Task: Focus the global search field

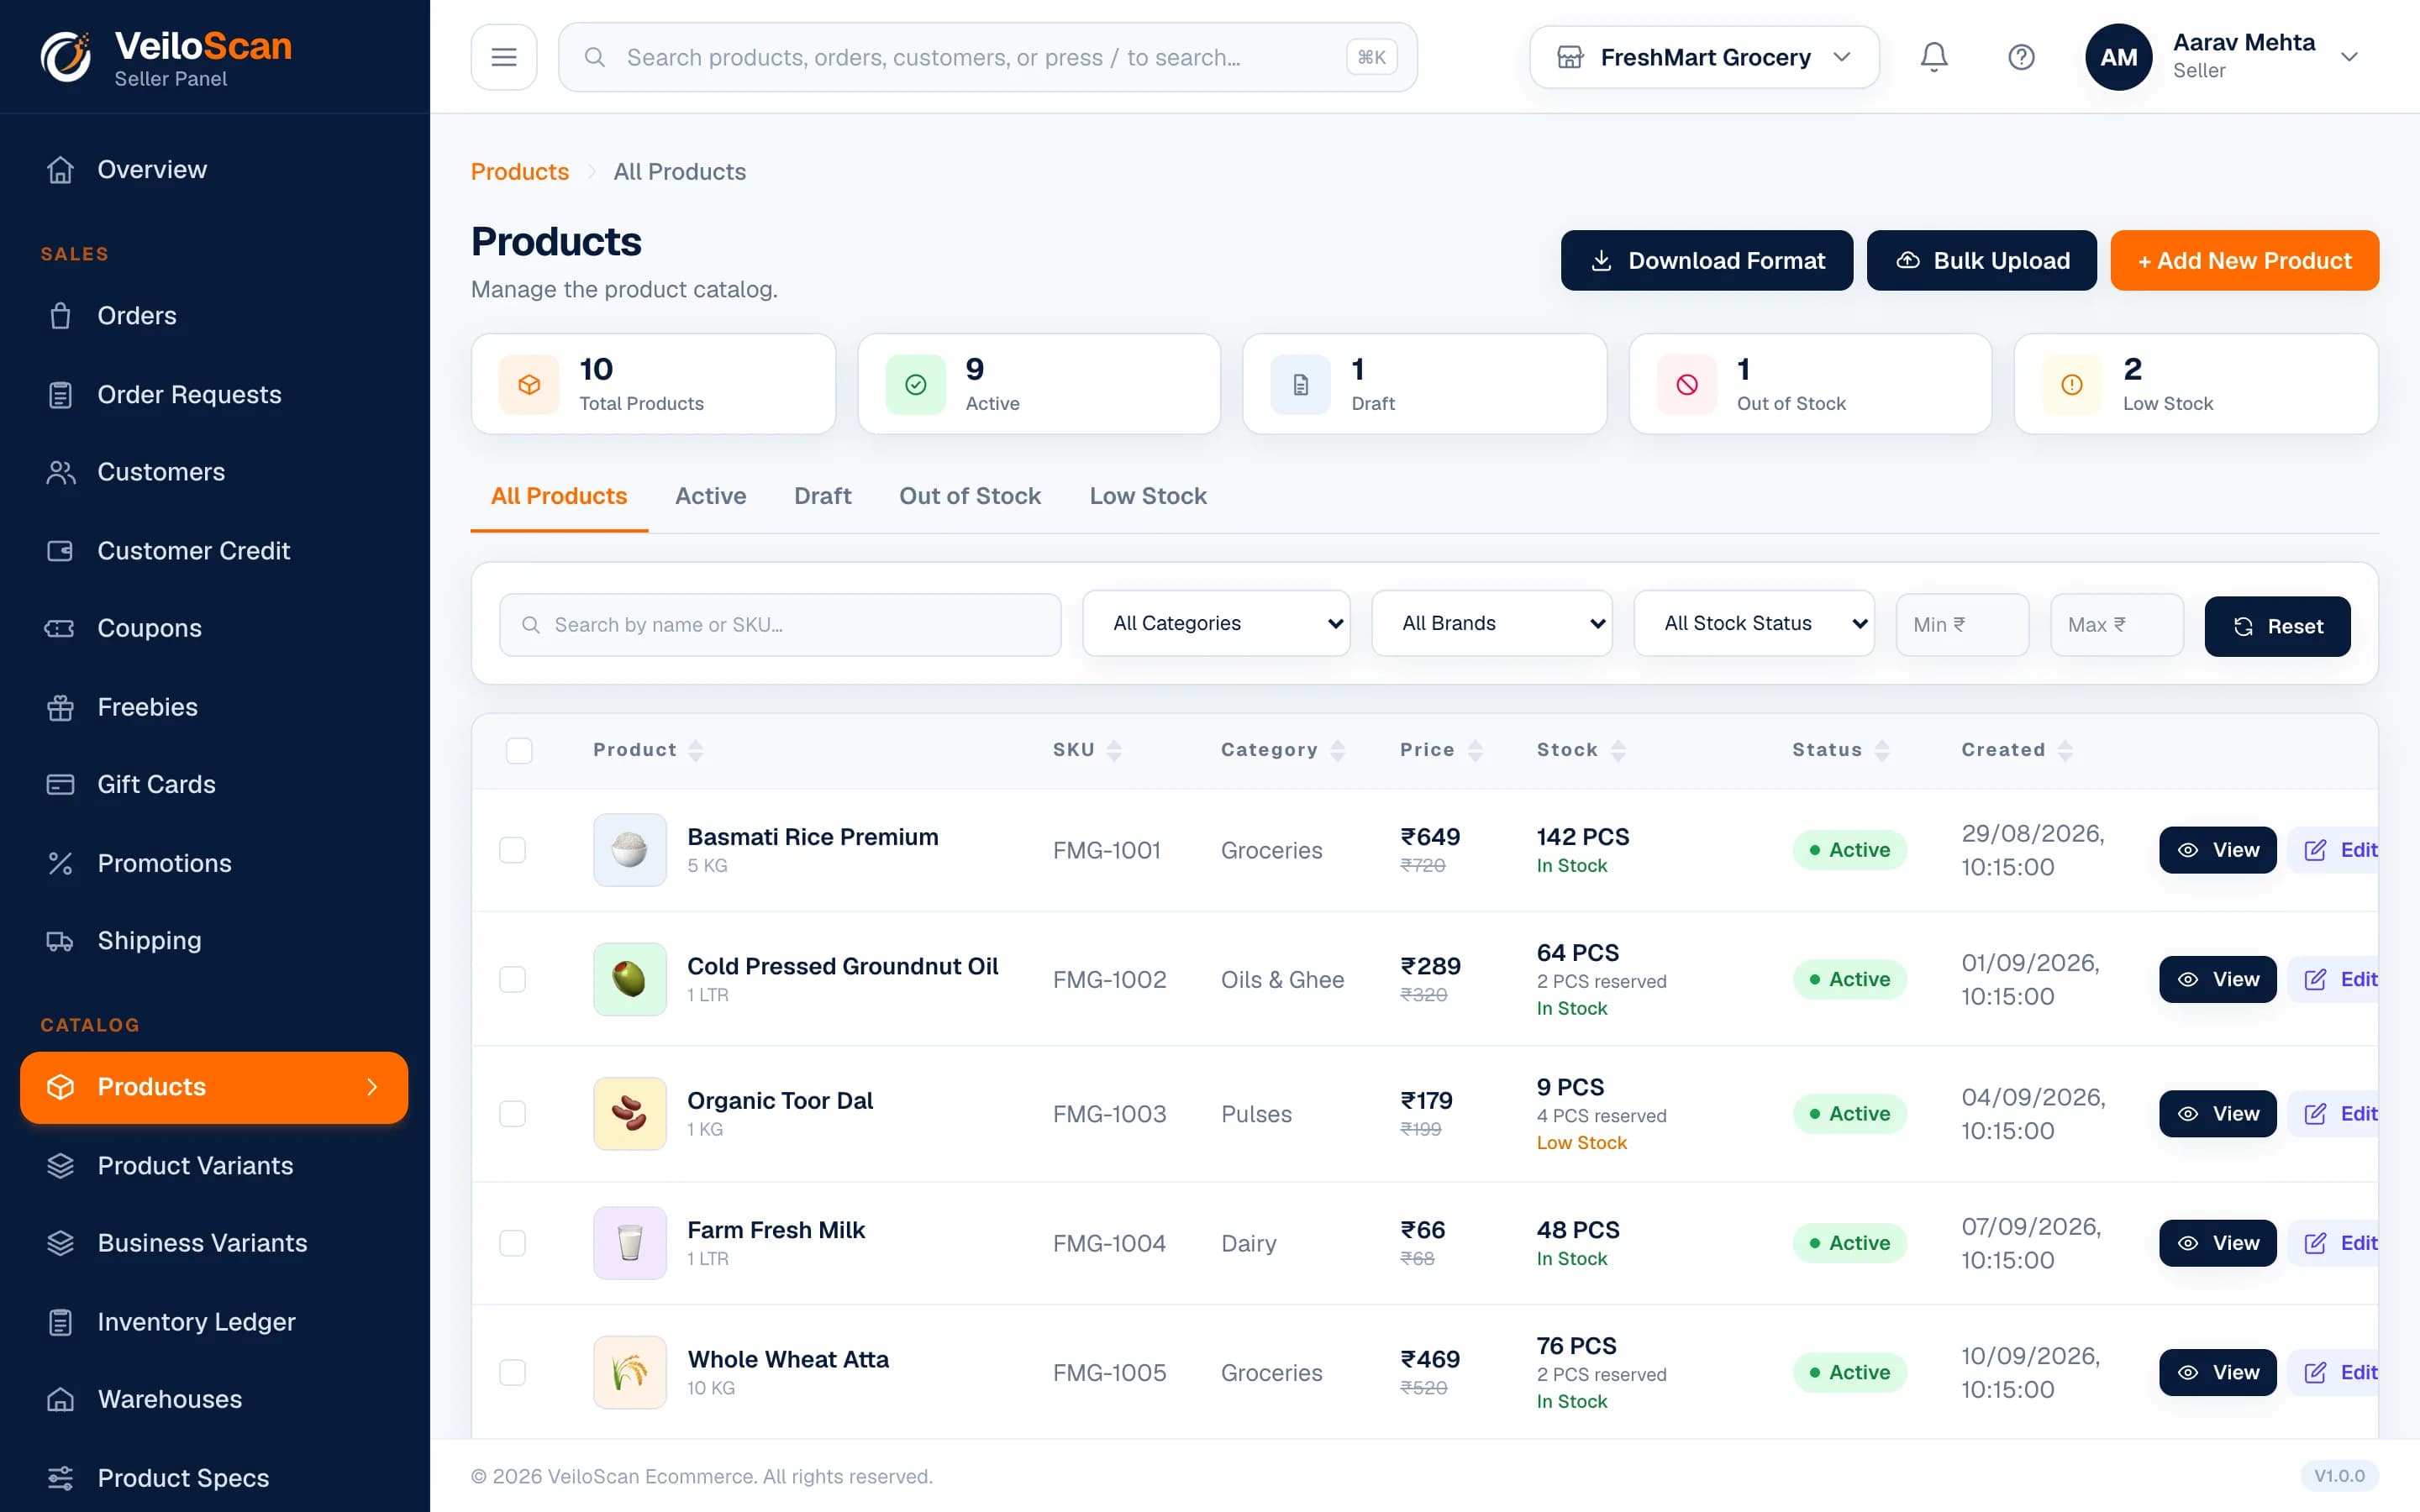Action: pos(987,57)
